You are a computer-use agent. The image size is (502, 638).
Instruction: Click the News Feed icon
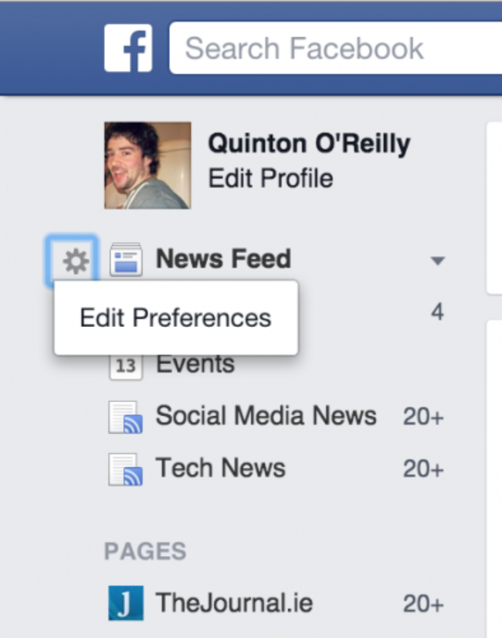tap(127, 259)
